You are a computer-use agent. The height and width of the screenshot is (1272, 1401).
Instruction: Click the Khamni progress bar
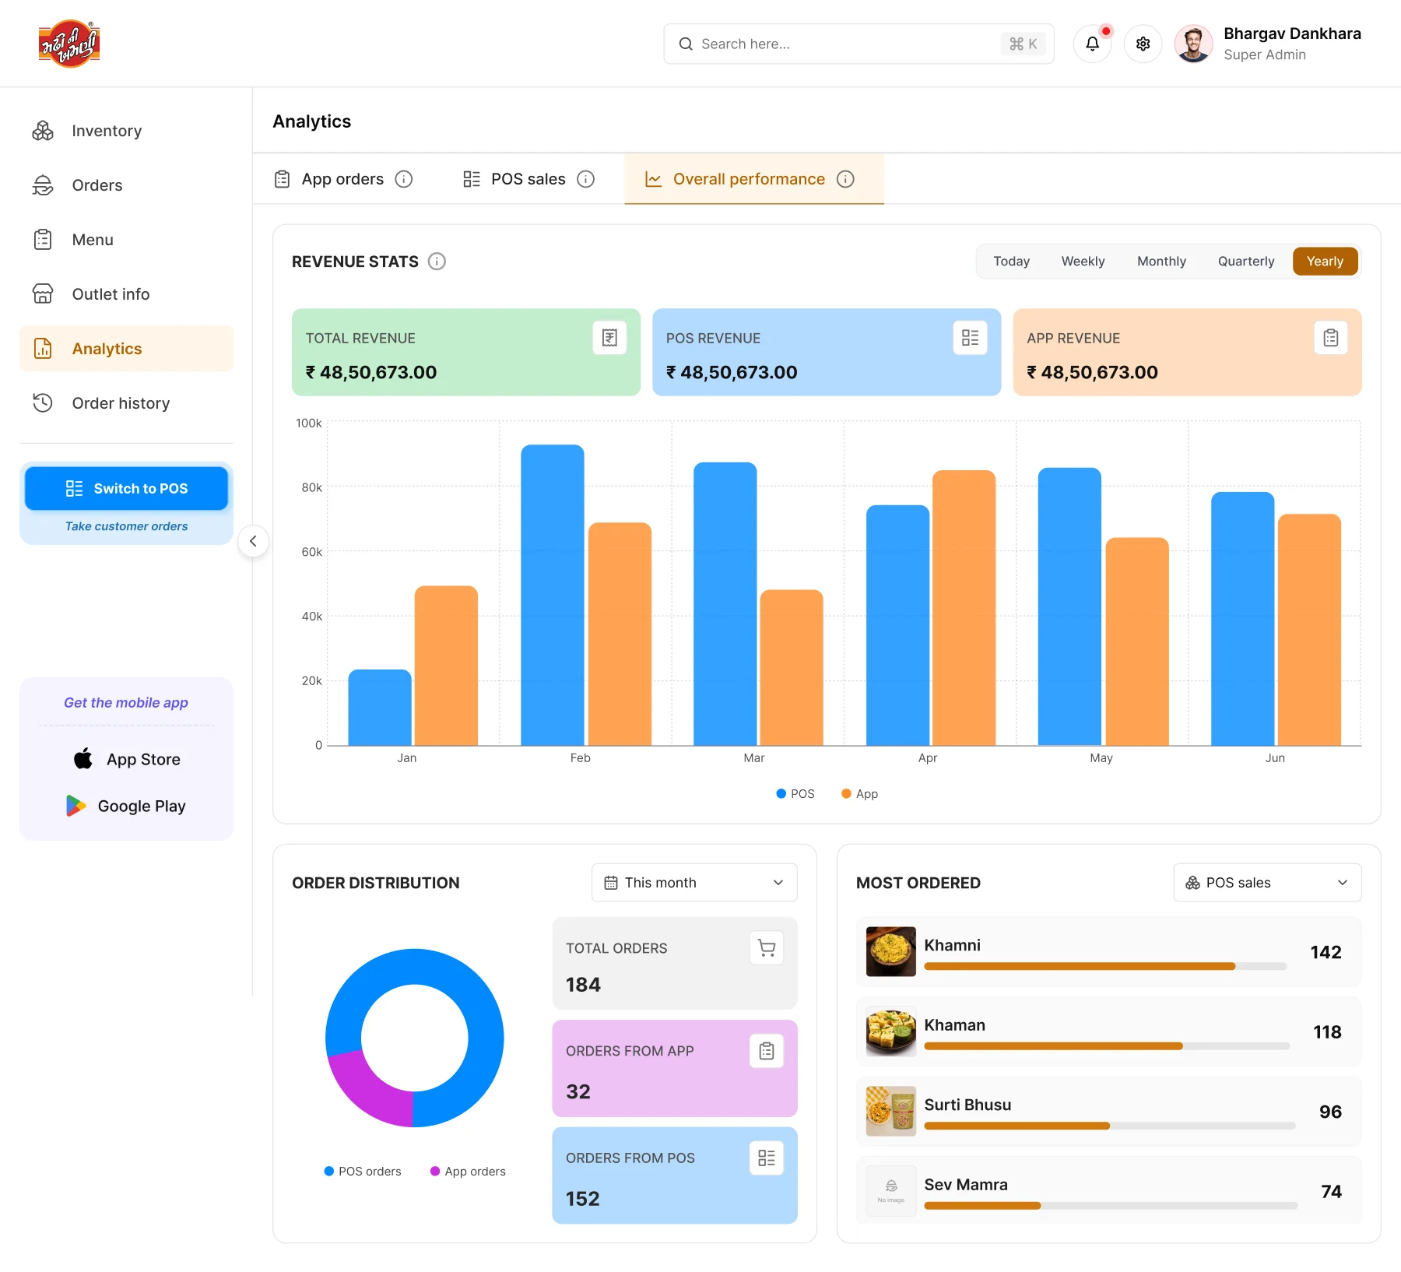[x=1105, y=966]
